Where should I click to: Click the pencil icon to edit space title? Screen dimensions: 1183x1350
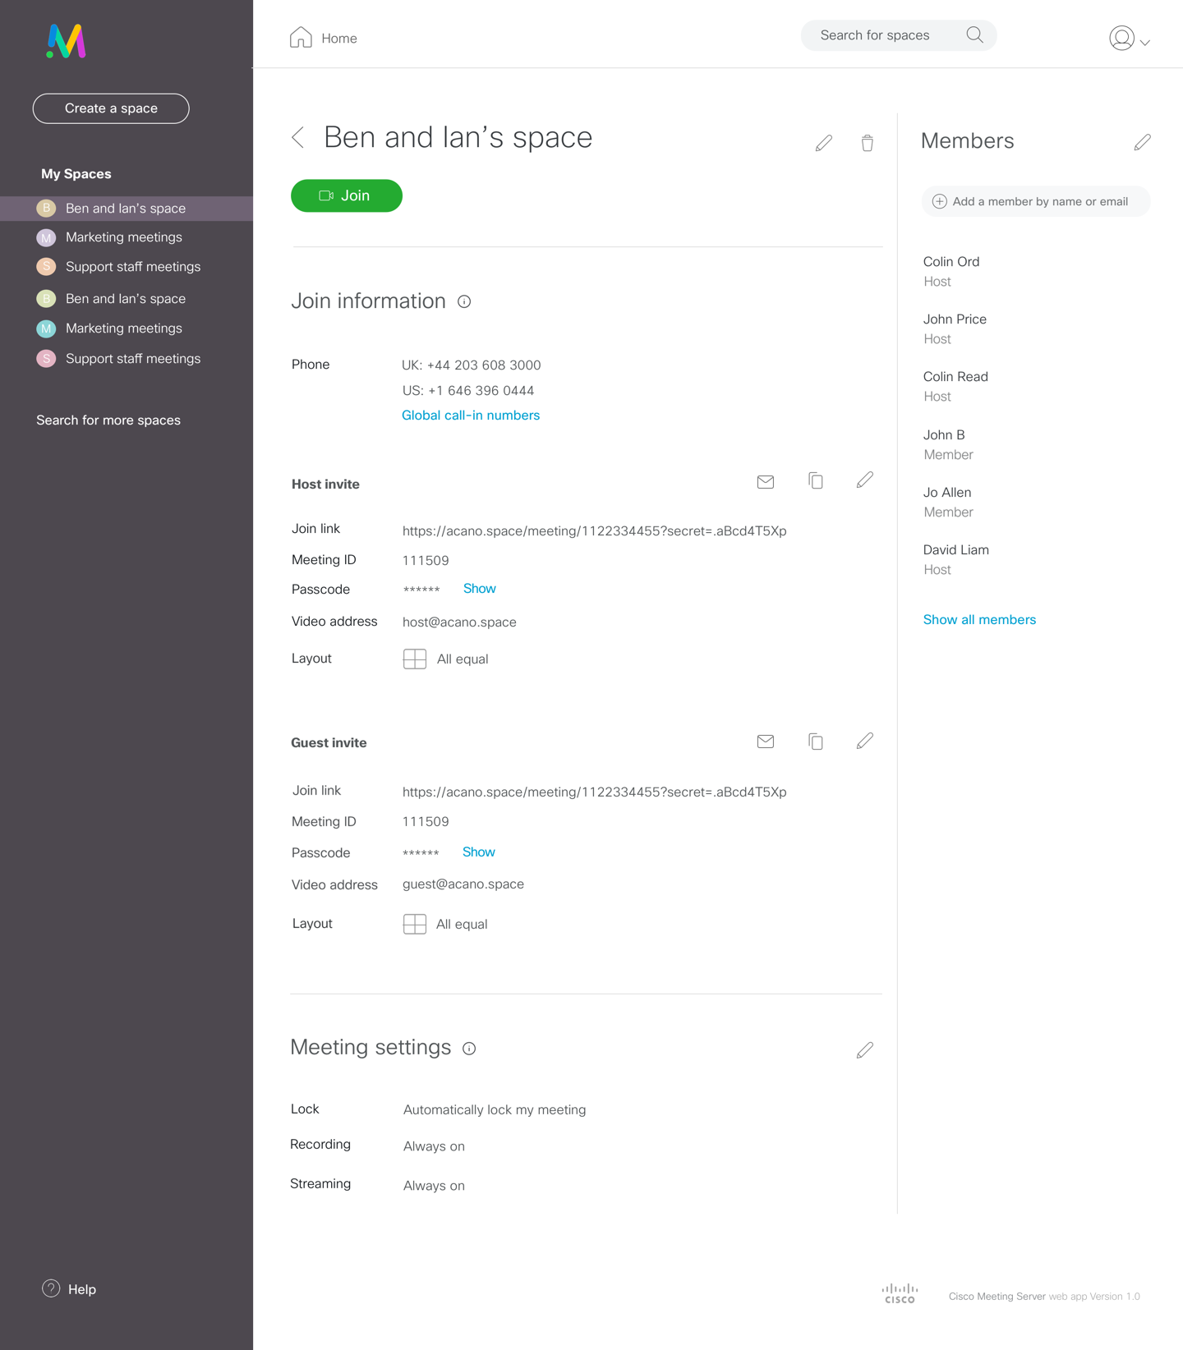click(x=824, y=143)
